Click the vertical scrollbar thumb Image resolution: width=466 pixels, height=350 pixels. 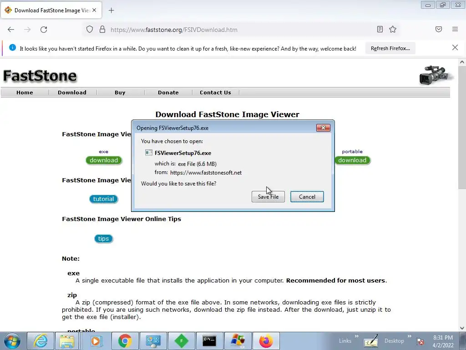[462, 128]
